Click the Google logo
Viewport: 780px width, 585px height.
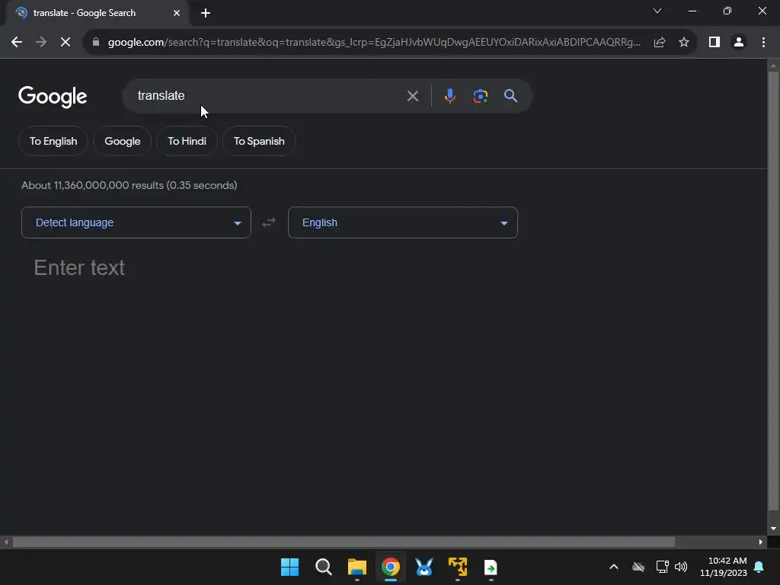pyautogui.click(x=53, y=97)
